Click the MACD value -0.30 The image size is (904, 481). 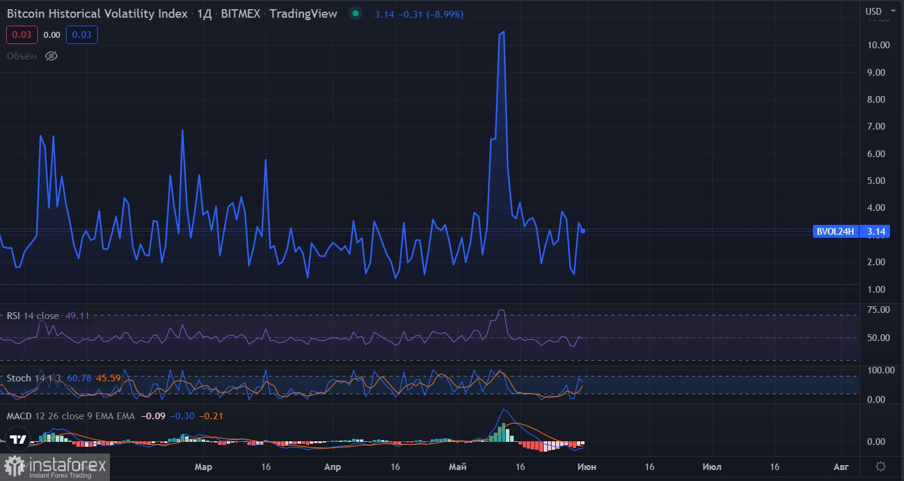pyautogui.click(x=183, y=416)
